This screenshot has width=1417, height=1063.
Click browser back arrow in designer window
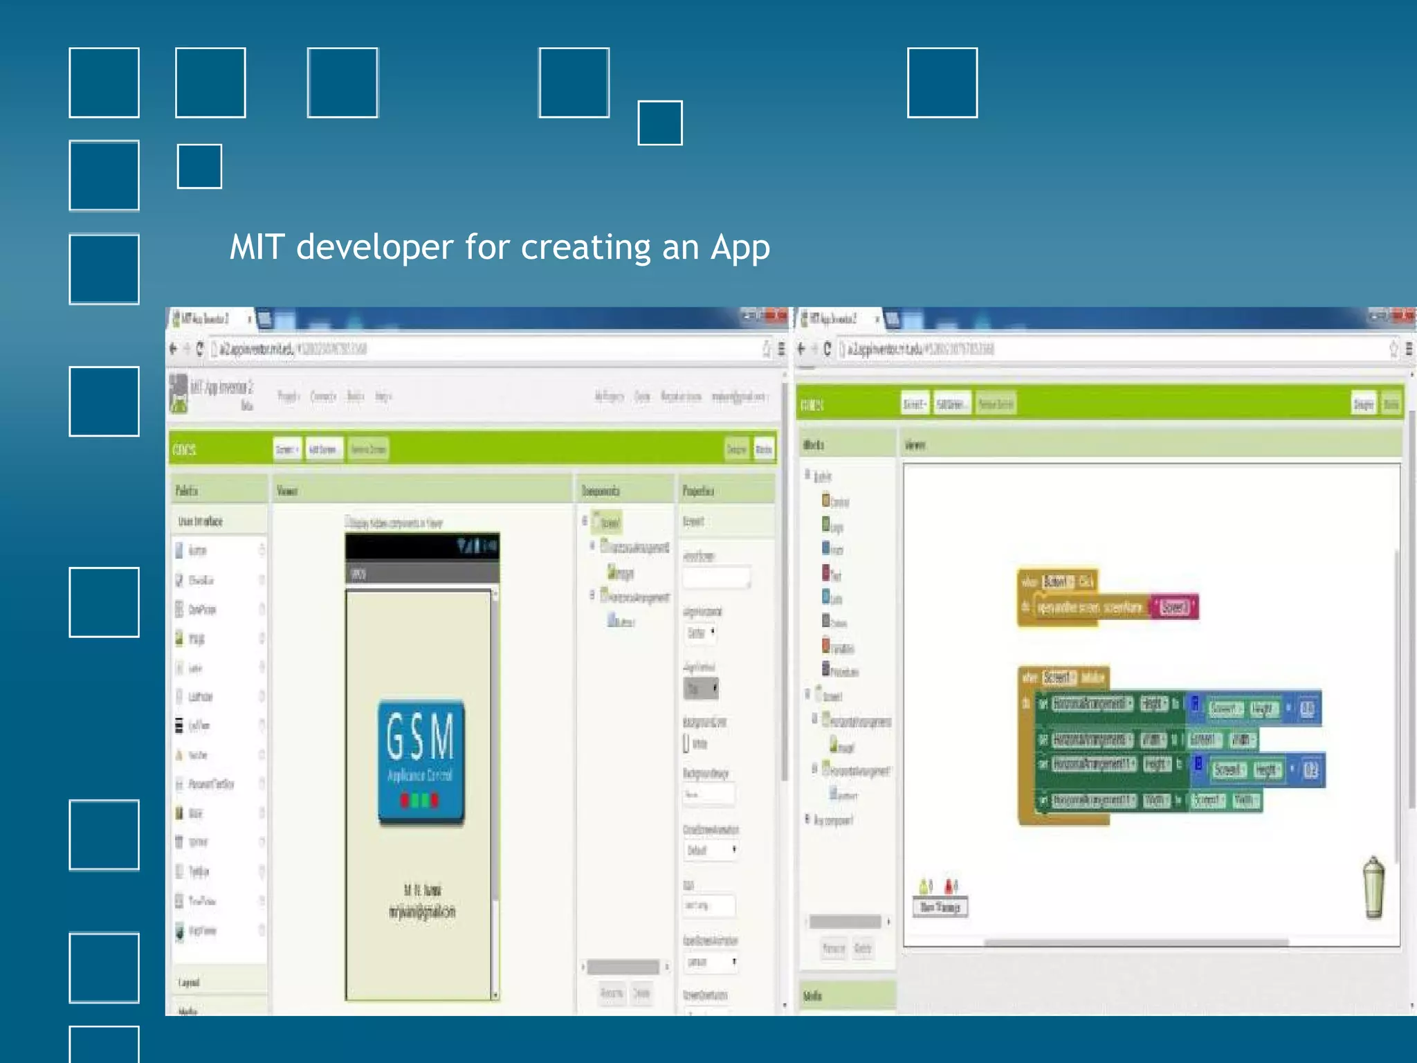[173, 349]
